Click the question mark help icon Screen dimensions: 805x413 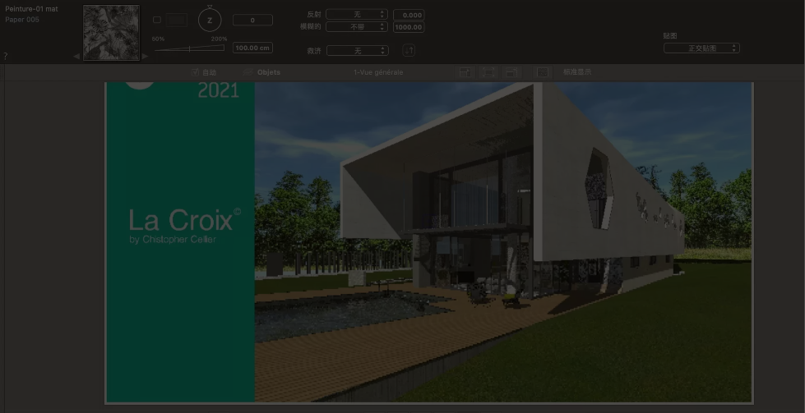click(x=6, y=56)
